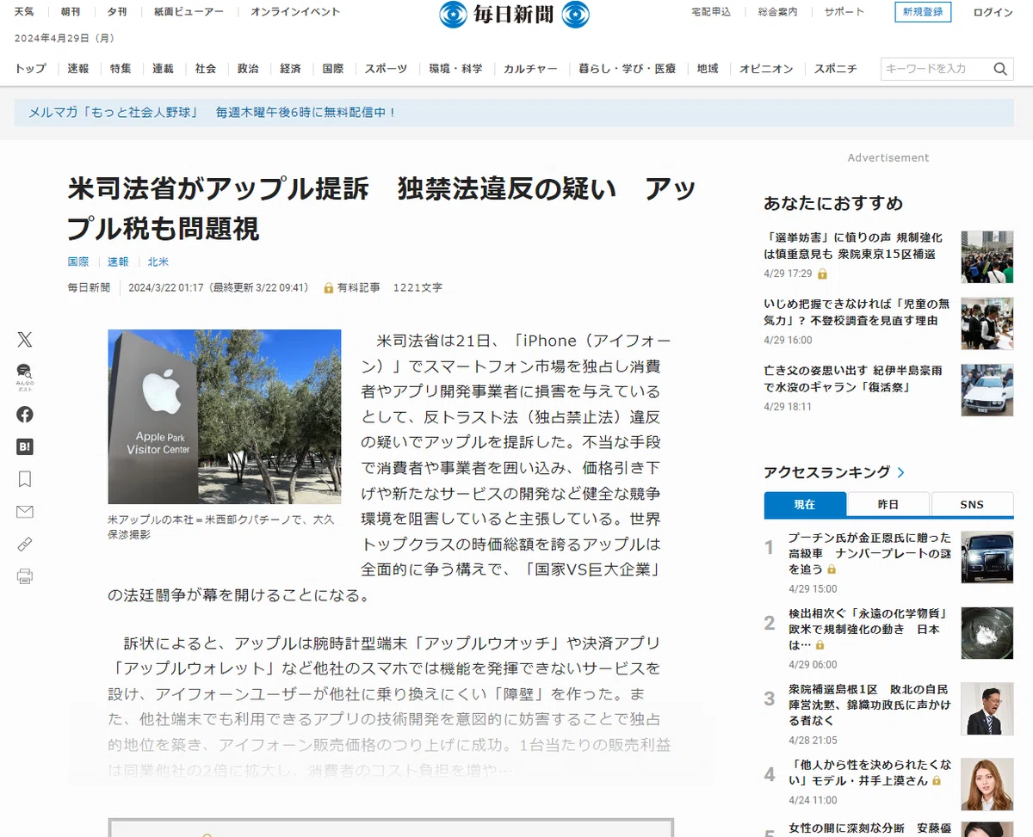The height and width of the screenshot is (837, 1033).
Task: Open the スポニチ navigation item
Action: (x=835, y=69)
